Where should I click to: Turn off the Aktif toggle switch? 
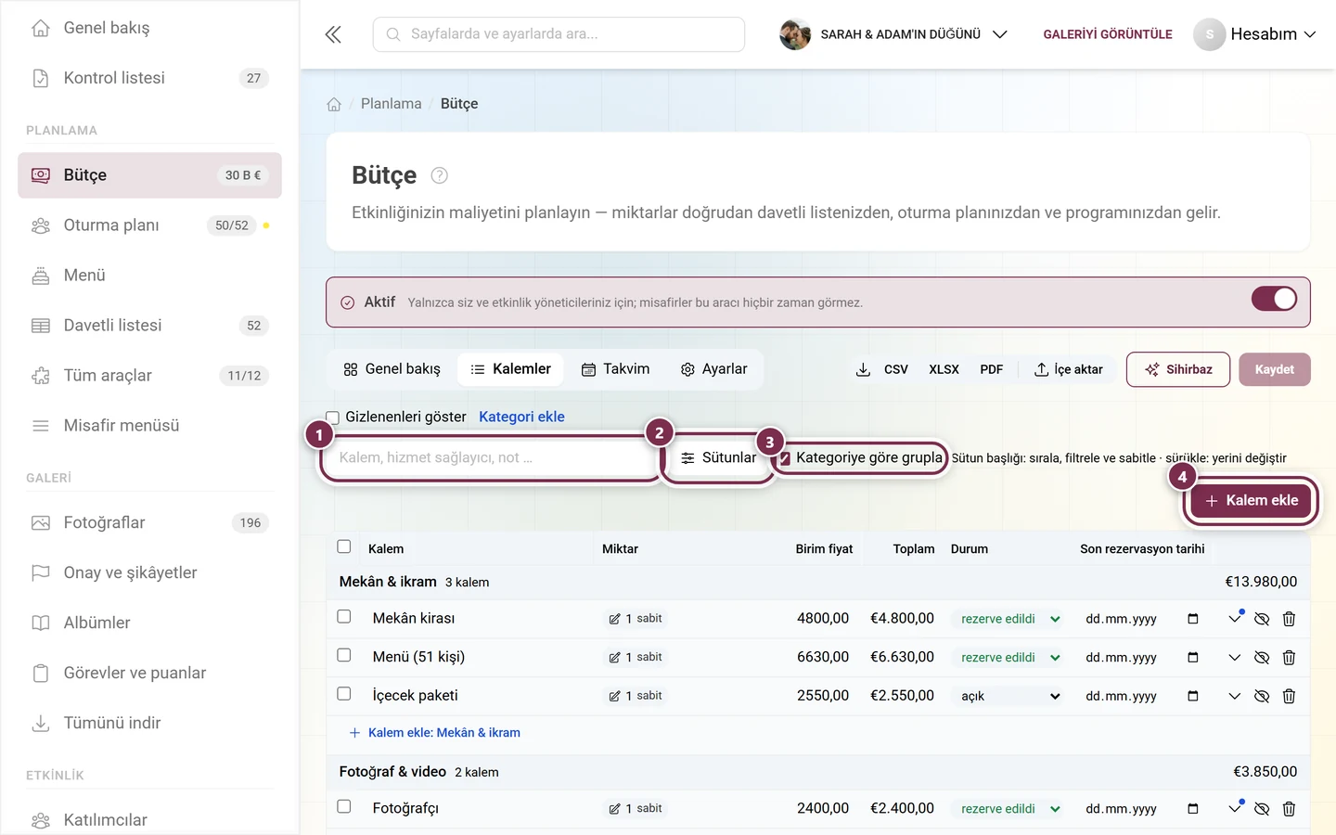pos(1274,299)
